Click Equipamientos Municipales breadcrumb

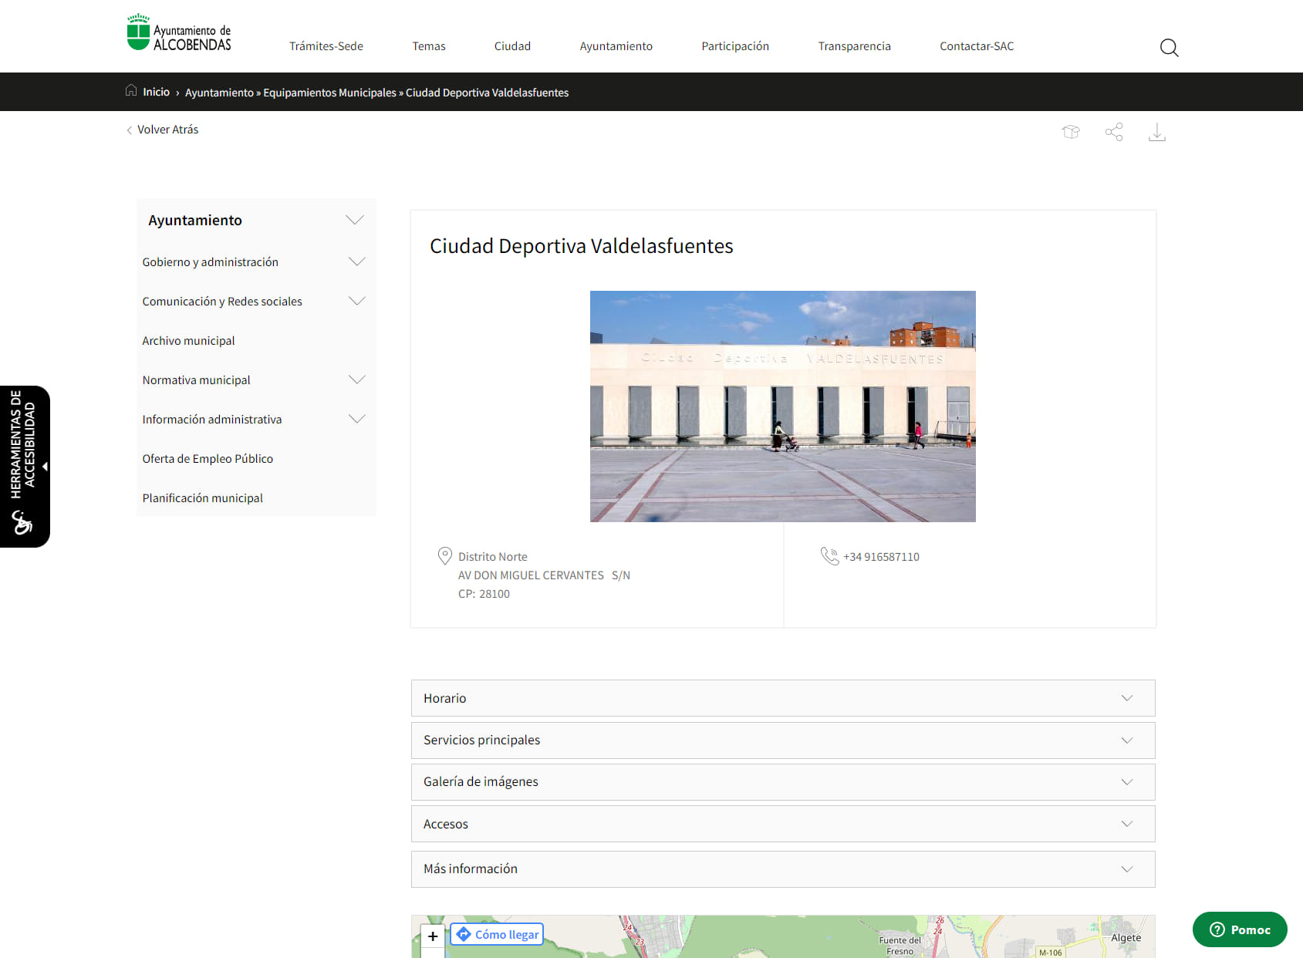pyautogui.click(x=329, y=93)
